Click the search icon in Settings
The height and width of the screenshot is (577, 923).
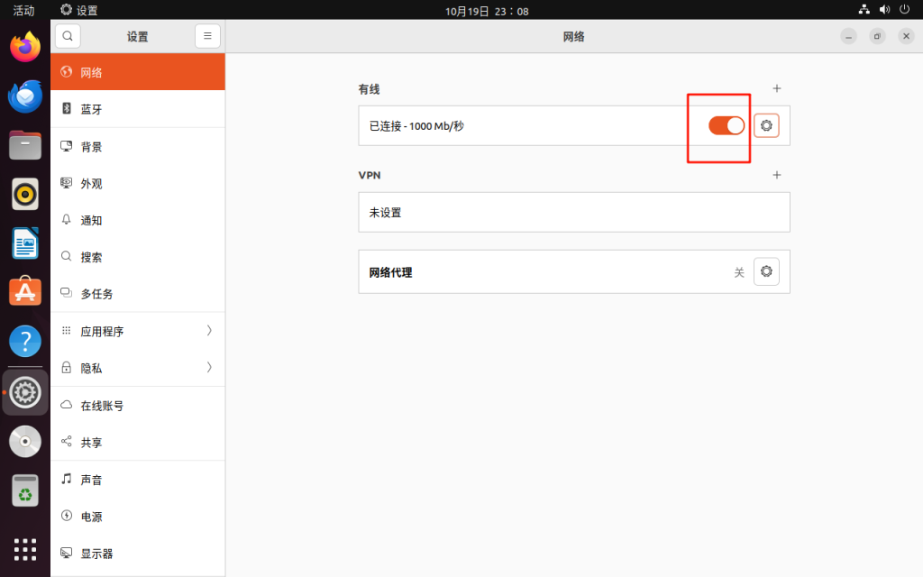(x=69, y=36)
